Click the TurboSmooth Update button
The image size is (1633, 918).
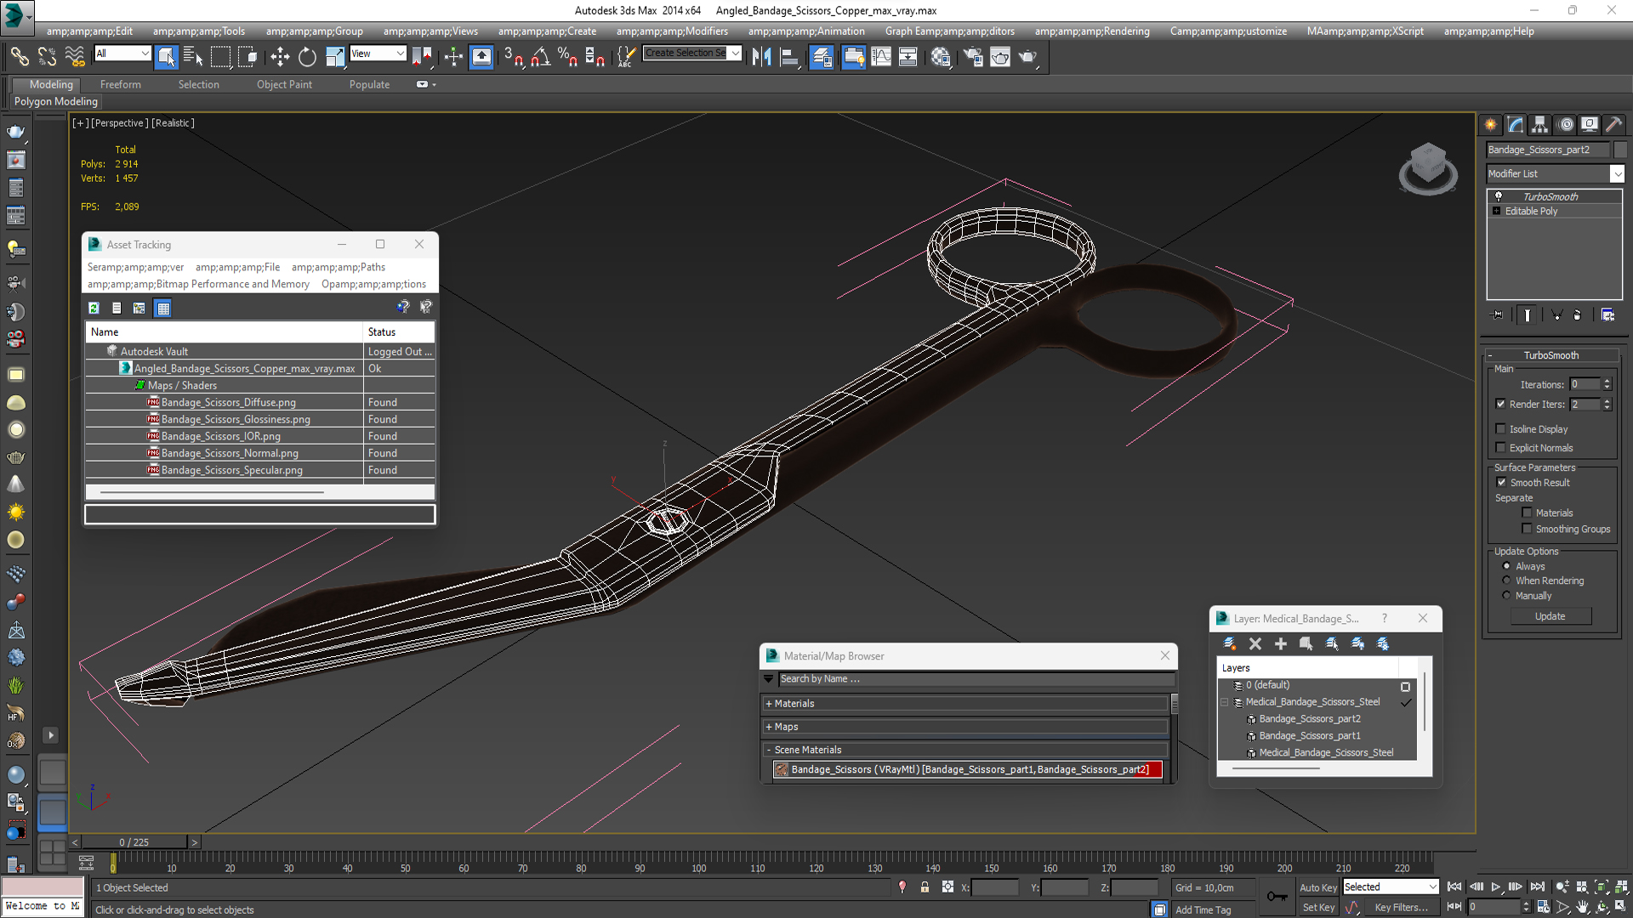tap(1550, 616)
